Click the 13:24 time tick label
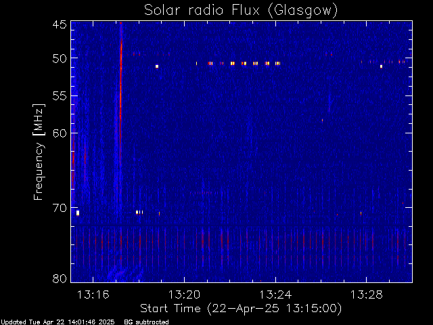This screenshot has width=433, height=325. tap(275, 295)
